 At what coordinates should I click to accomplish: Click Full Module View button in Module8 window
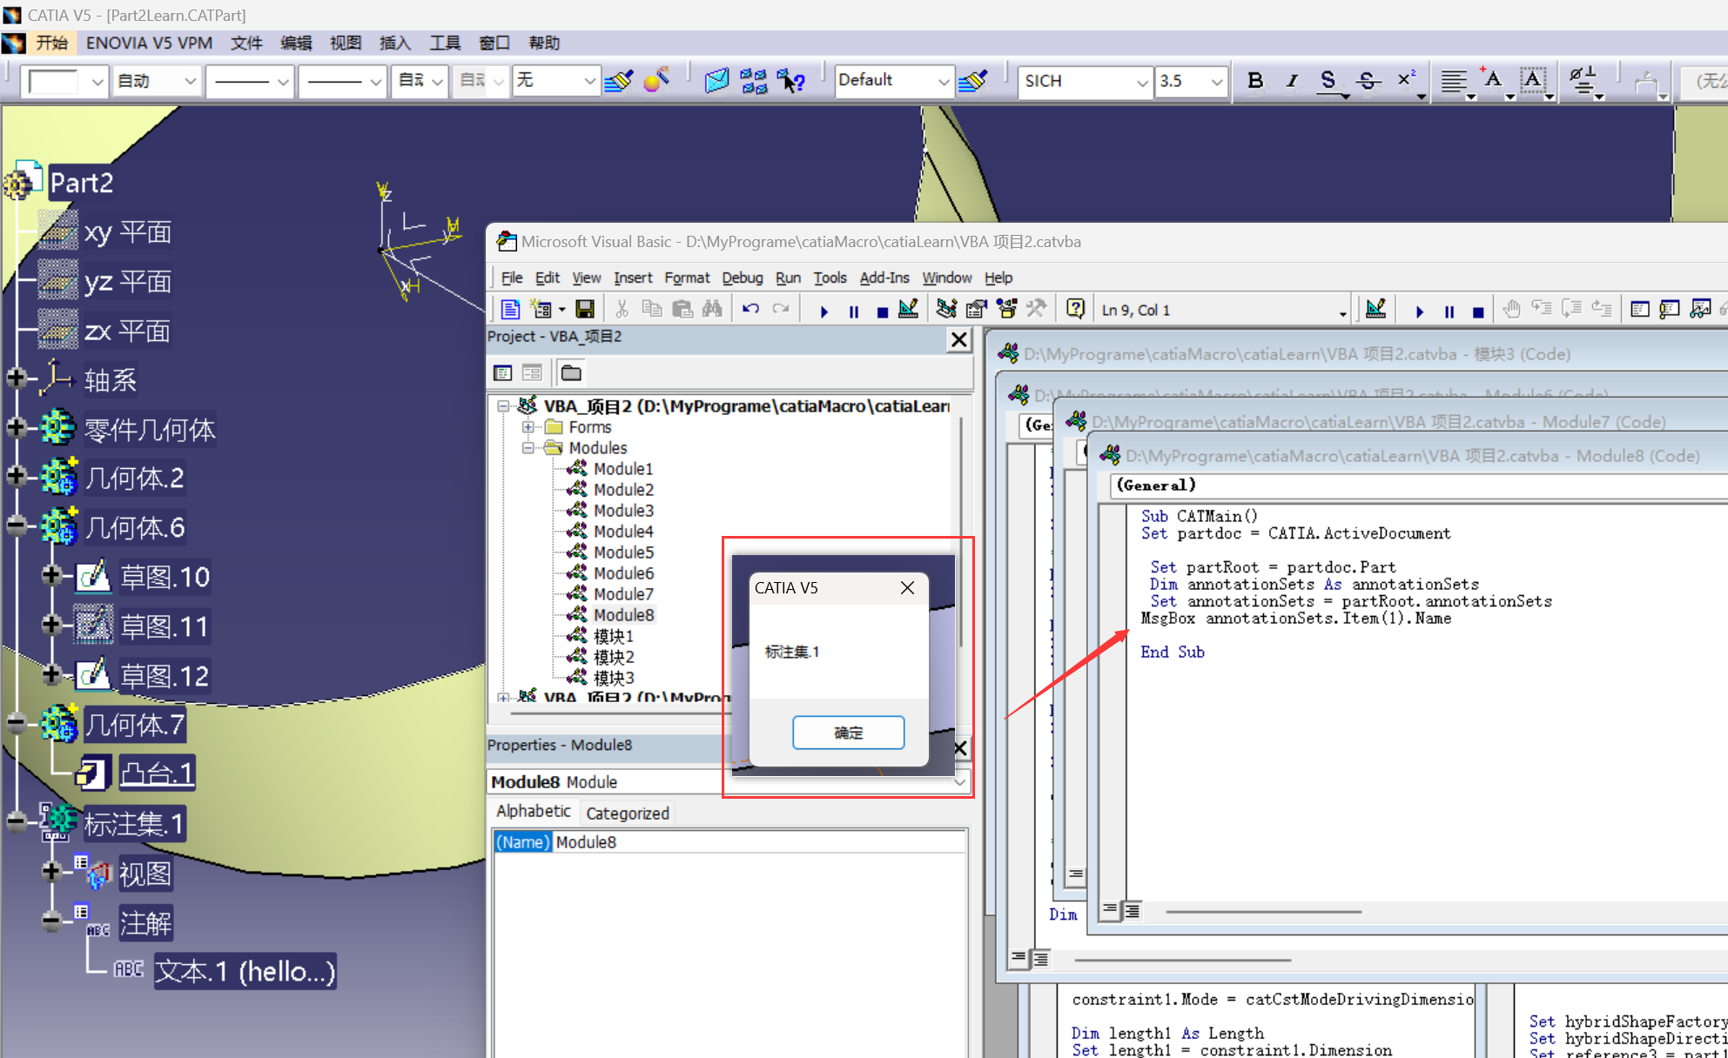pyautogui.click(x=1132, y=910)
